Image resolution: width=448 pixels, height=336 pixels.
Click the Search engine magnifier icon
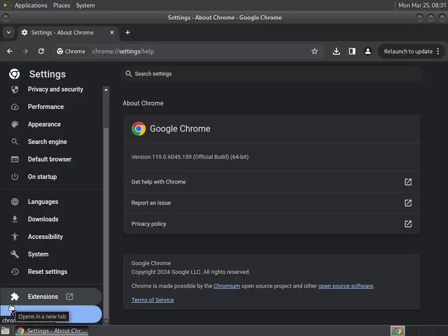click(x=14, y=142)
